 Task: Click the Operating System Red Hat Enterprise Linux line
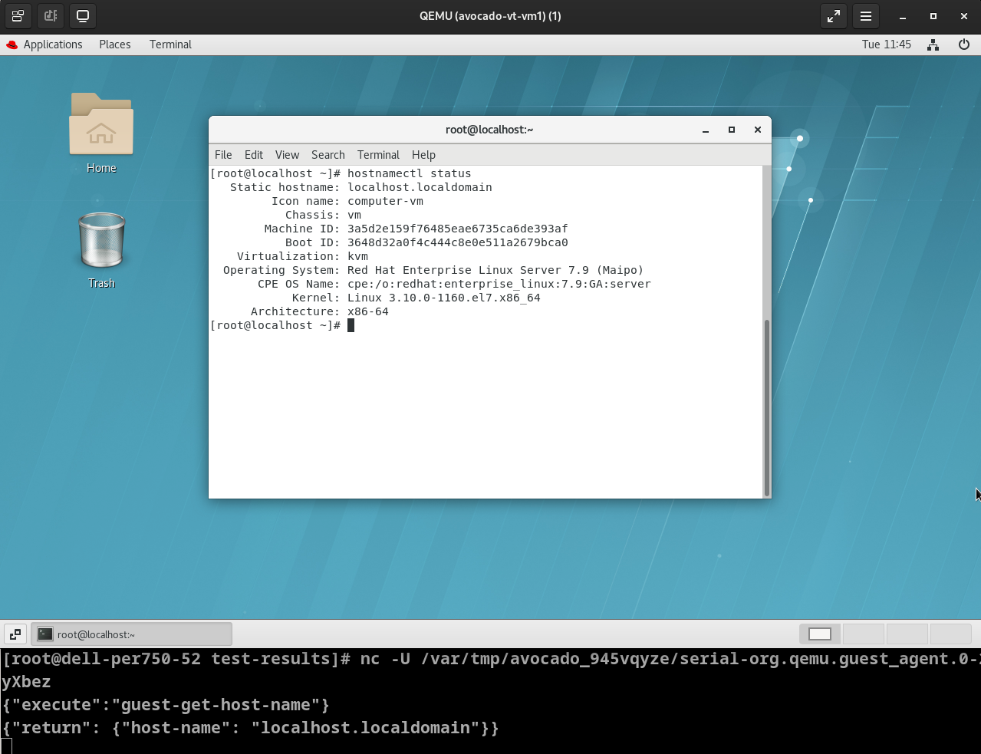[433, 270]
